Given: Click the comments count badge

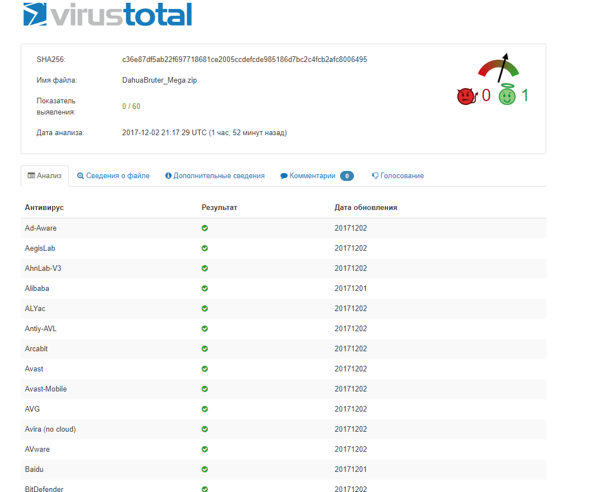Looking at the screenshot, I should [x=347, y=175].
